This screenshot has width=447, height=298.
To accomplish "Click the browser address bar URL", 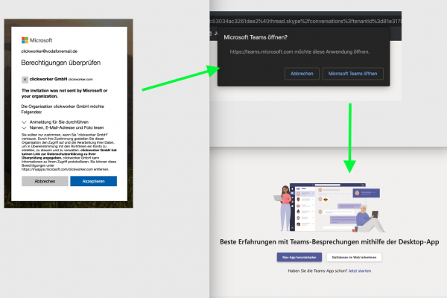I will click(305, 22).
